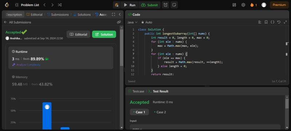Click the tallest blue chart bar

47,116
